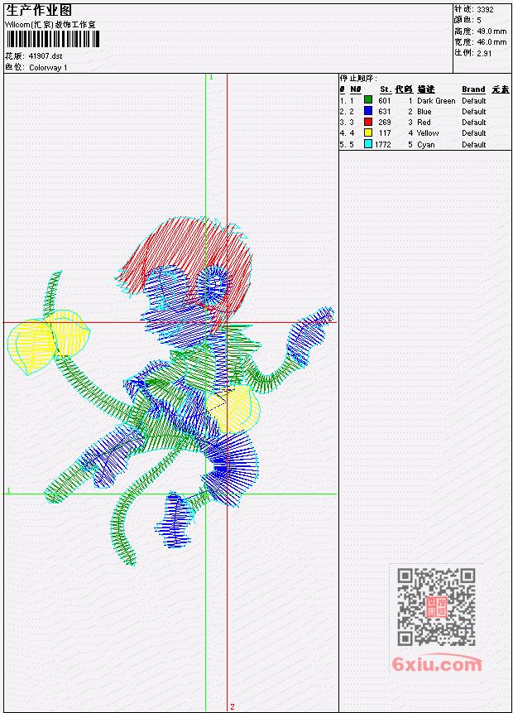This screenshot has width=513, height=713.
Task: Click the stitch count value '3392'
Action: [x=485, y=9]
